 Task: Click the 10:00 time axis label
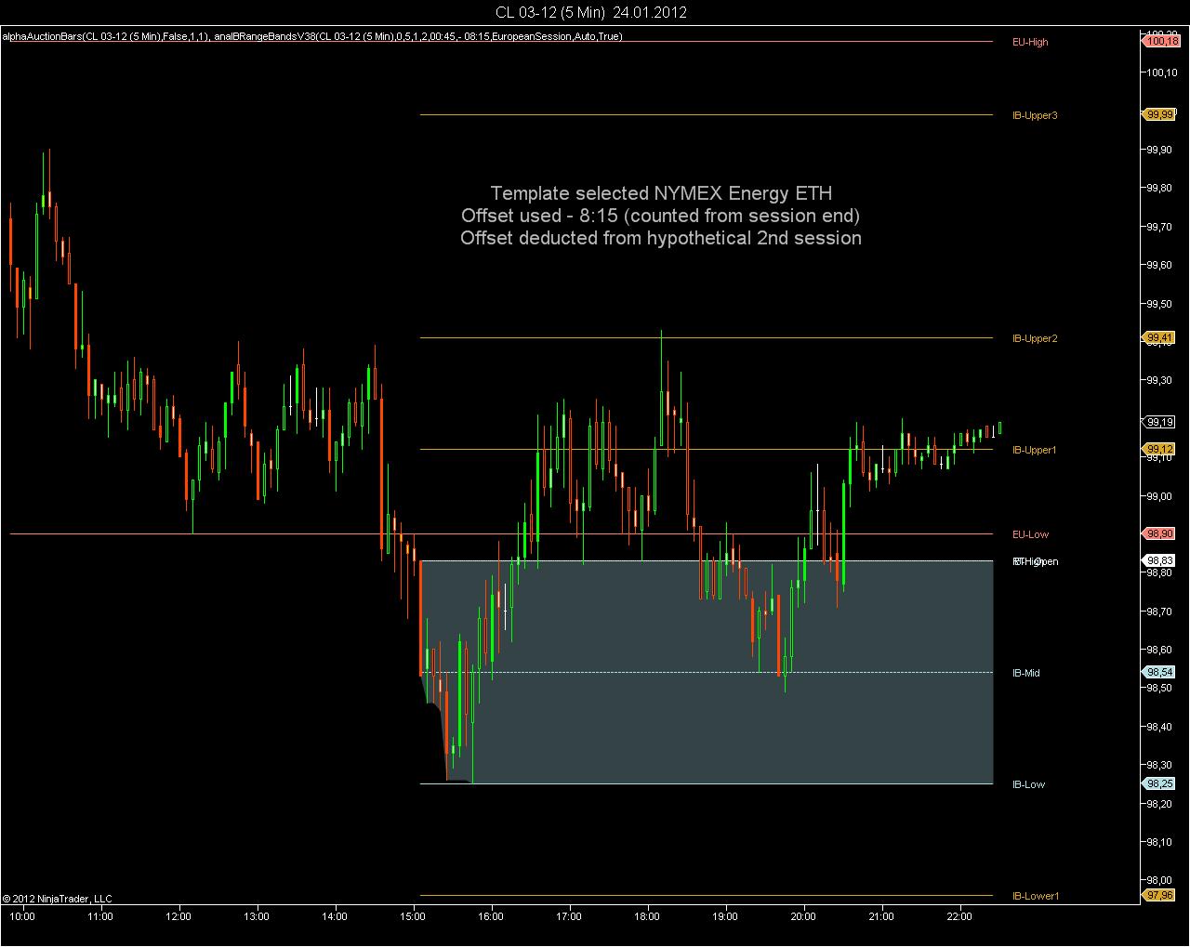point(22,916)
